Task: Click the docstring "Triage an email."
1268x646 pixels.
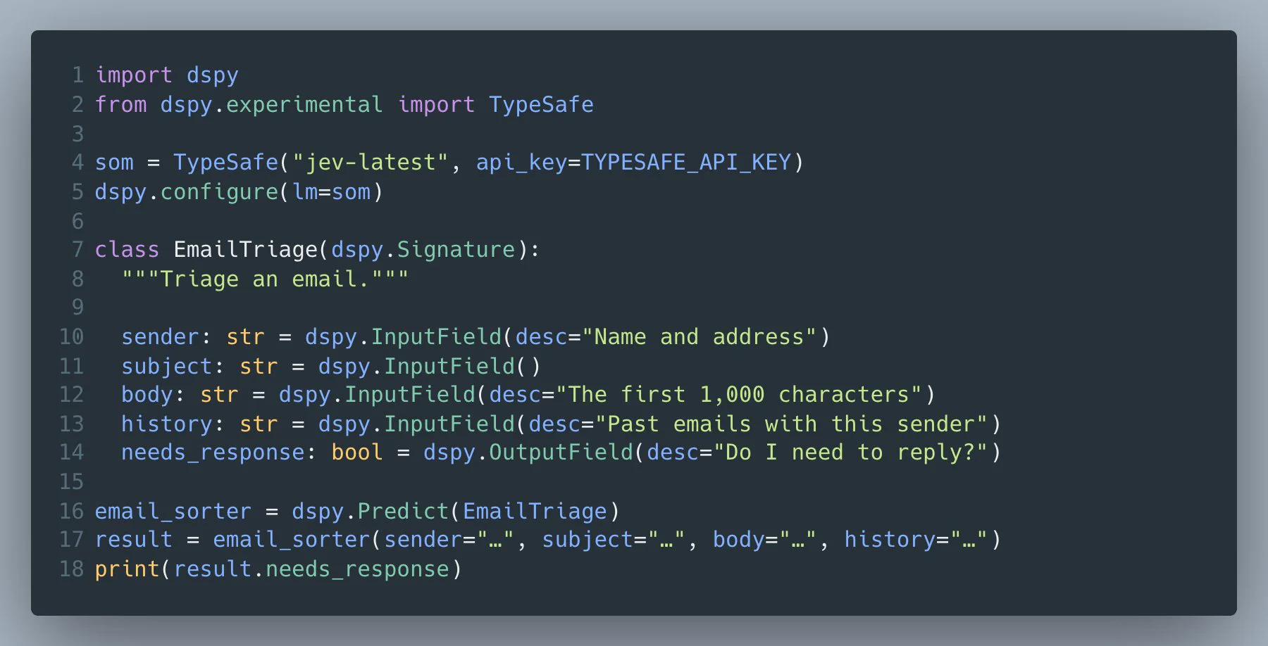Action: 265,279
